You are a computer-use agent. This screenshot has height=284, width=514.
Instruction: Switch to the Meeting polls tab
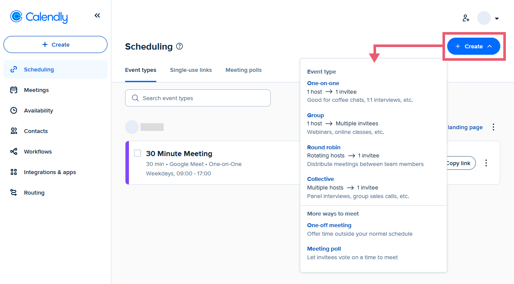[x=243, y=70]
